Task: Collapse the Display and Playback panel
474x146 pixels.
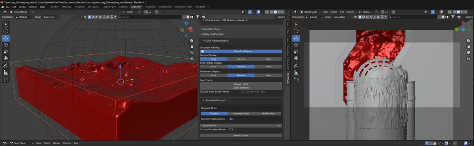Action: pyautogui.click(x=213, y=34)
